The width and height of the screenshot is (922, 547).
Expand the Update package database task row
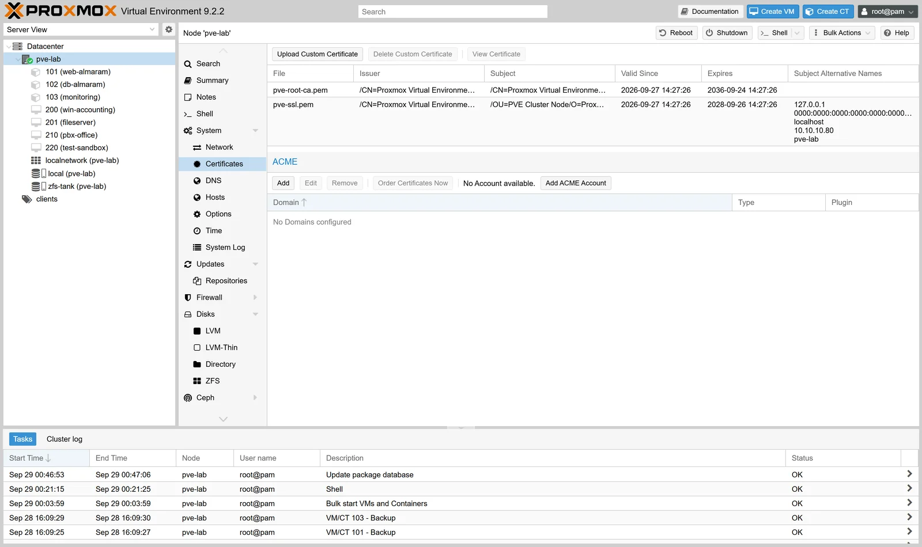tap(909, 474)
